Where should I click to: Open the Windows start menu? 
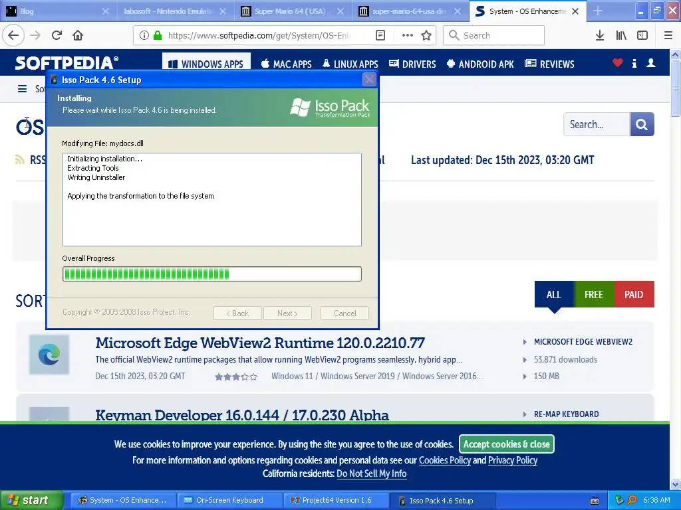[x=31, y=501]
